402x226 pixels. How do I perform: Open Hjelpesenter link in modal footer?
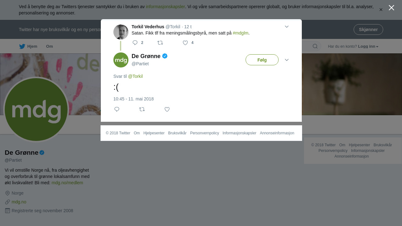click(x=154, y=133)
